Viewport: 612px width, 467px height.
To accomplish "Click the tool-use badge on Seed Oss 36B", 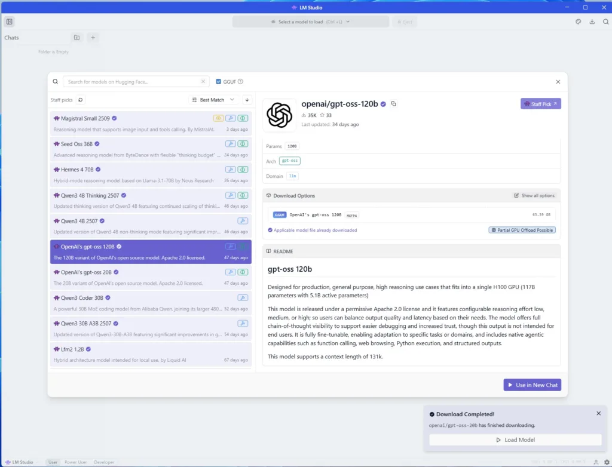I will click(x=231, y=144).
